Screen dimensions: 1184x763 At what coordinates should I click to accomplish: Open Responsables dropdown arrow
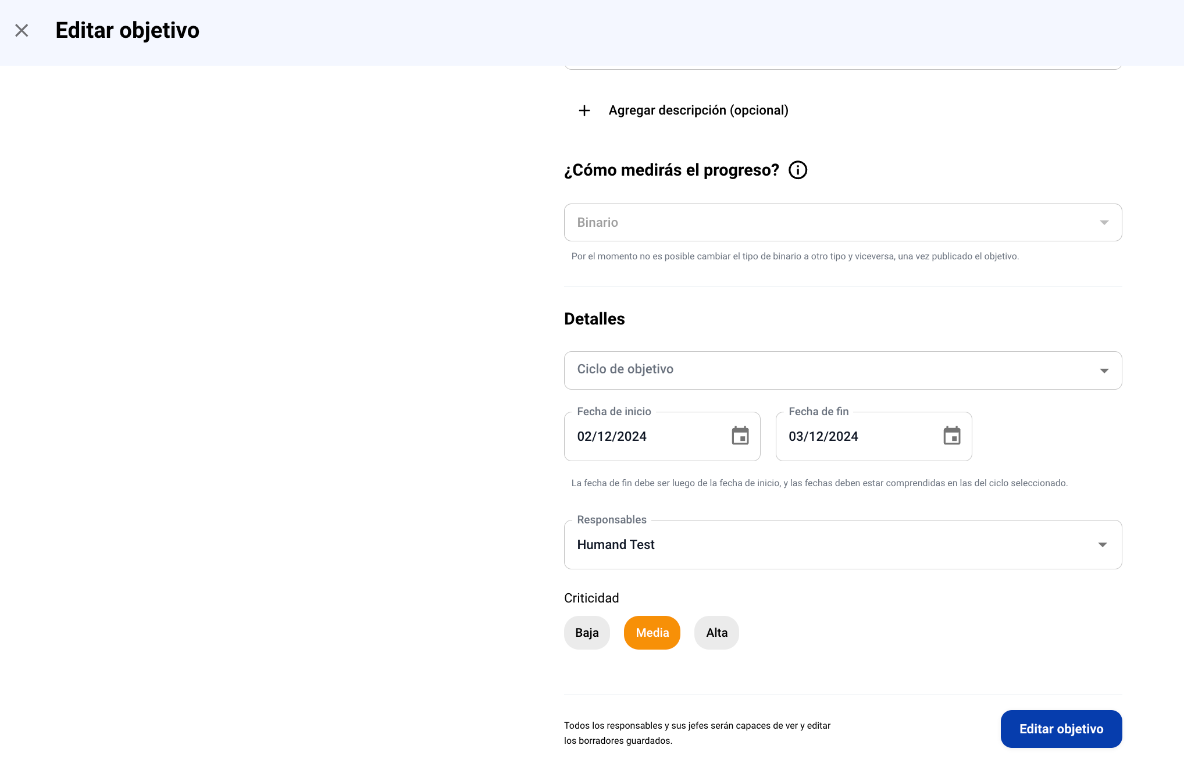pos(1102,545)
